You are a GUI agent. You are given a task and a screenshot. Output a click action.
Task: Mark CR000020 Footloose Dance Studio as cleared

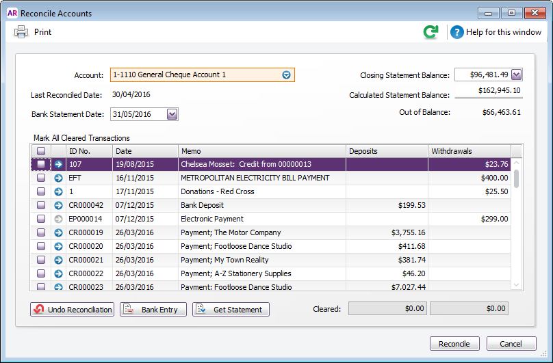click(x=41, y=246)
